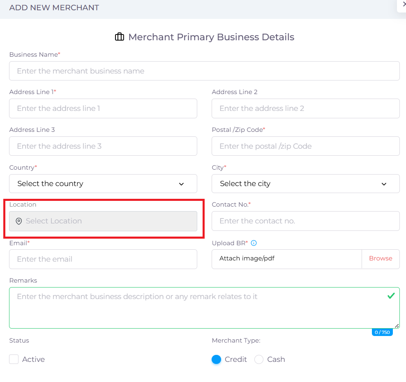Click the Postal /Zip Code field
This screenshot has height=382, width=406.
click(305, 146)
